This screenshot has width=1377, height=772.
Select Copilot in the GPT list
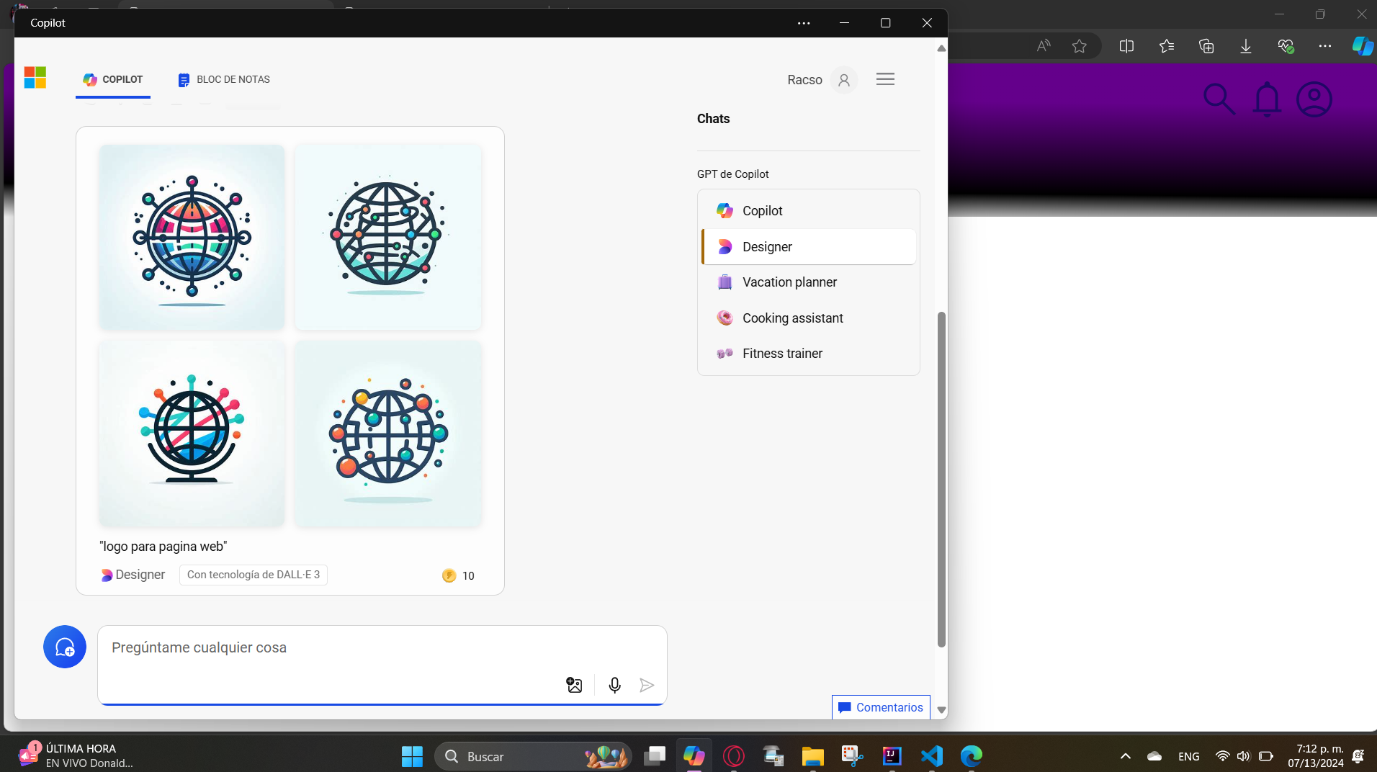[x=808, y=211]
